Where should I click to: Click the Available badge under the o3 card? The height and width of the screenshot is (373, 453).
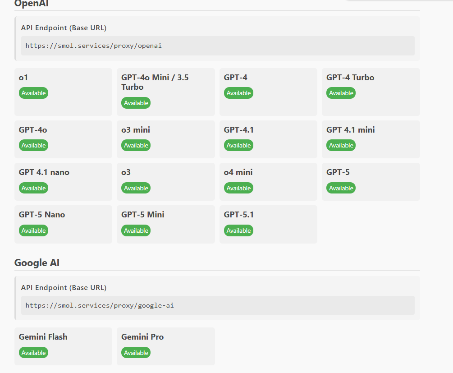(136, 188)
